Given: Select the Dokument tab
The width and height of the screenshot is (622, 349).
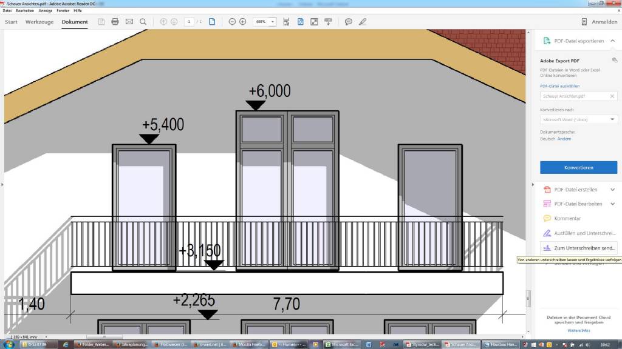Looking at the screenshot, I should coord(75,22).
